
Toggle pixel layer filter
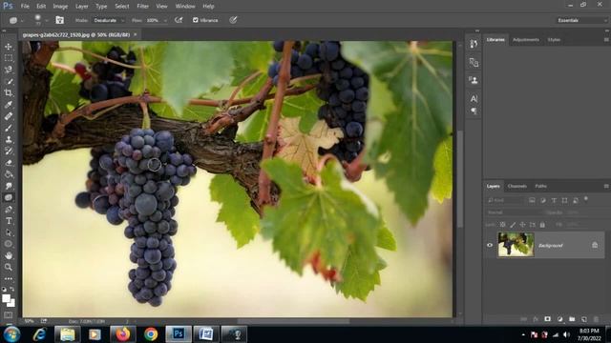tap(532, 200)
